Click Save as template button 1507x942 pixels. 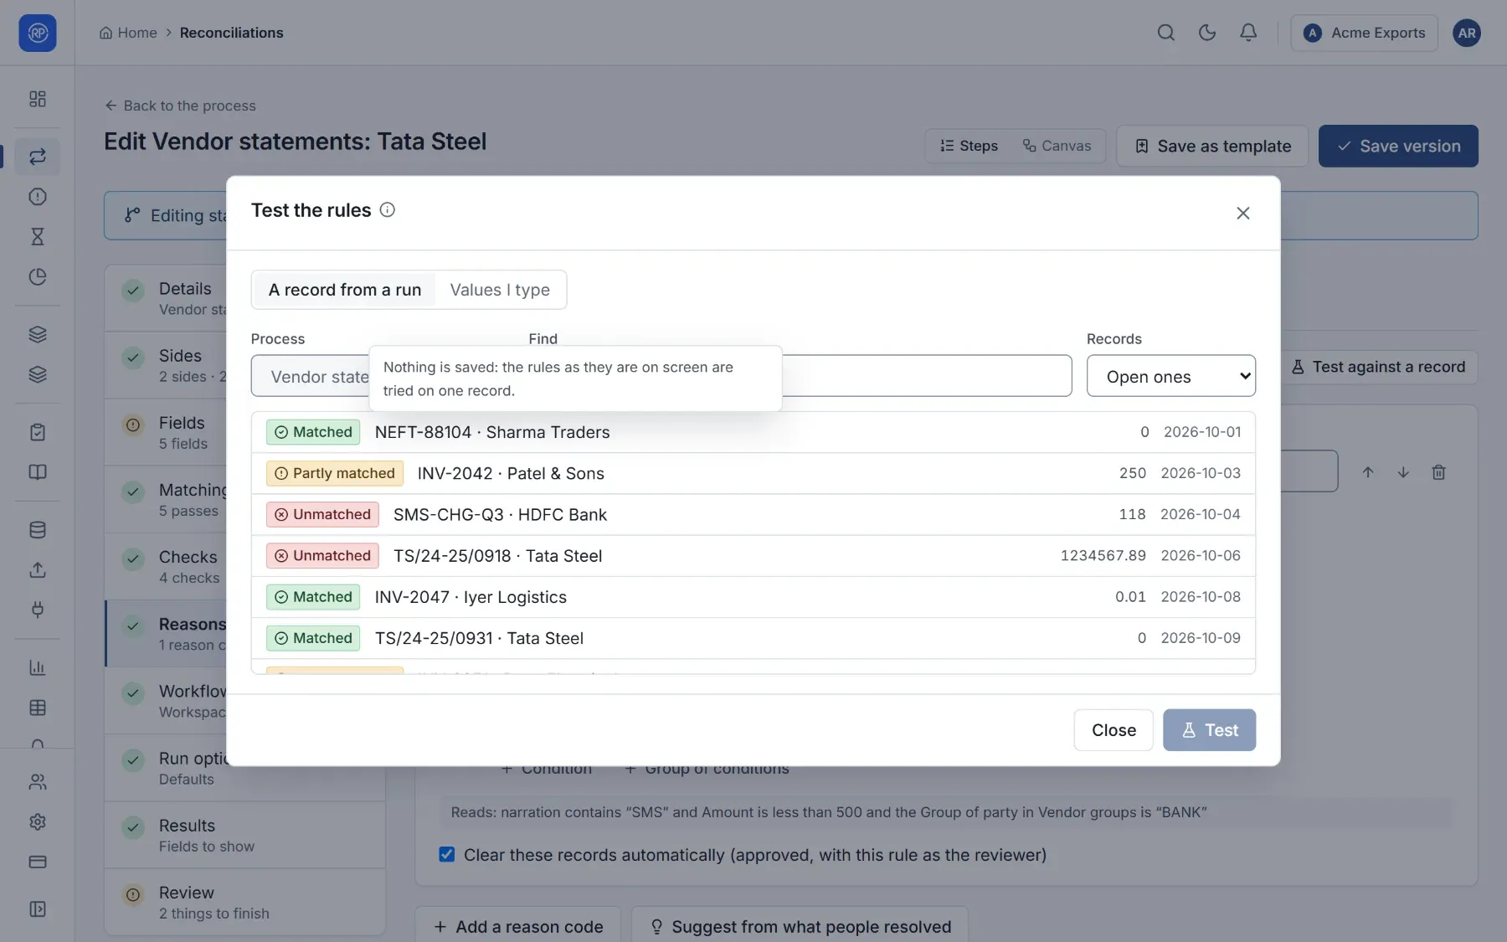tap(1212, 146)
